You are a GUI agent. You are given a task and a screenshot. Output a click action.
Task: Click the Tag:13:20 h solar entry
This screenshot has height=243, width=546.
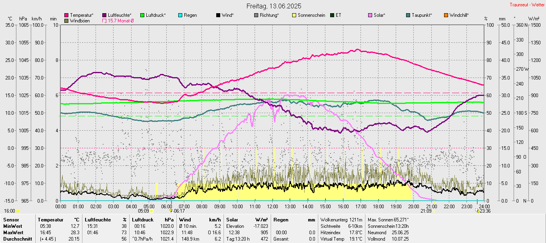click(238, 239)
